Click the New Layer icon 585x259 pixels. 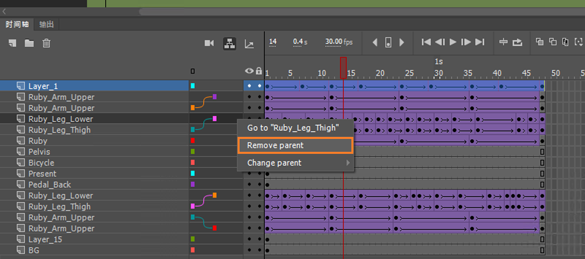[x=13, y=43]
